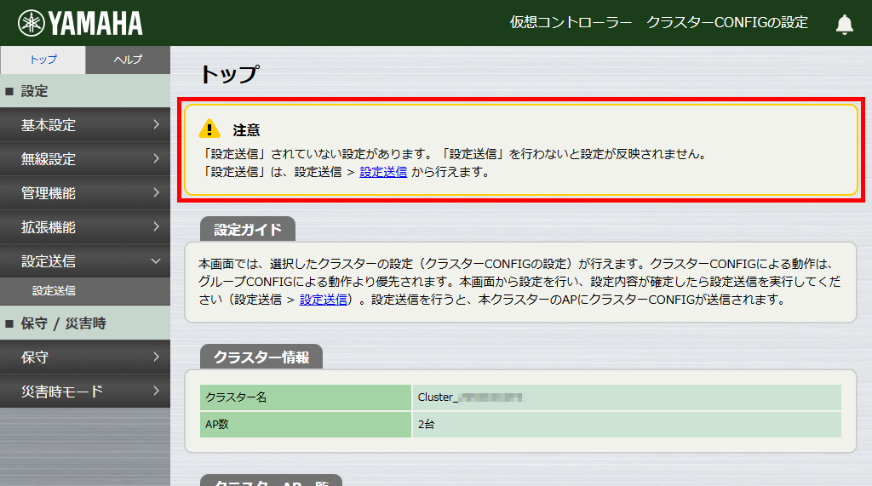Click the 仮想コントローラー header text
Screen dimensions: 872x486
571,22
